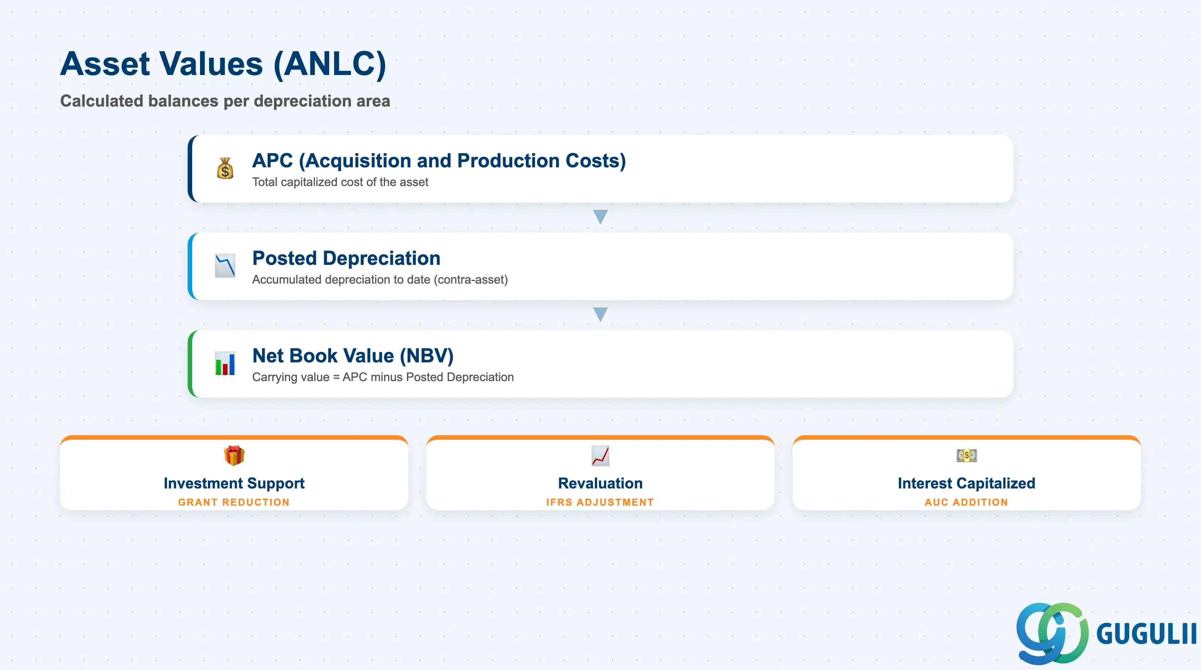Click the IFRS ADJUSTMENT label
The height and width of the screenshot is (670, 1201).
click(x=600, y=502)
